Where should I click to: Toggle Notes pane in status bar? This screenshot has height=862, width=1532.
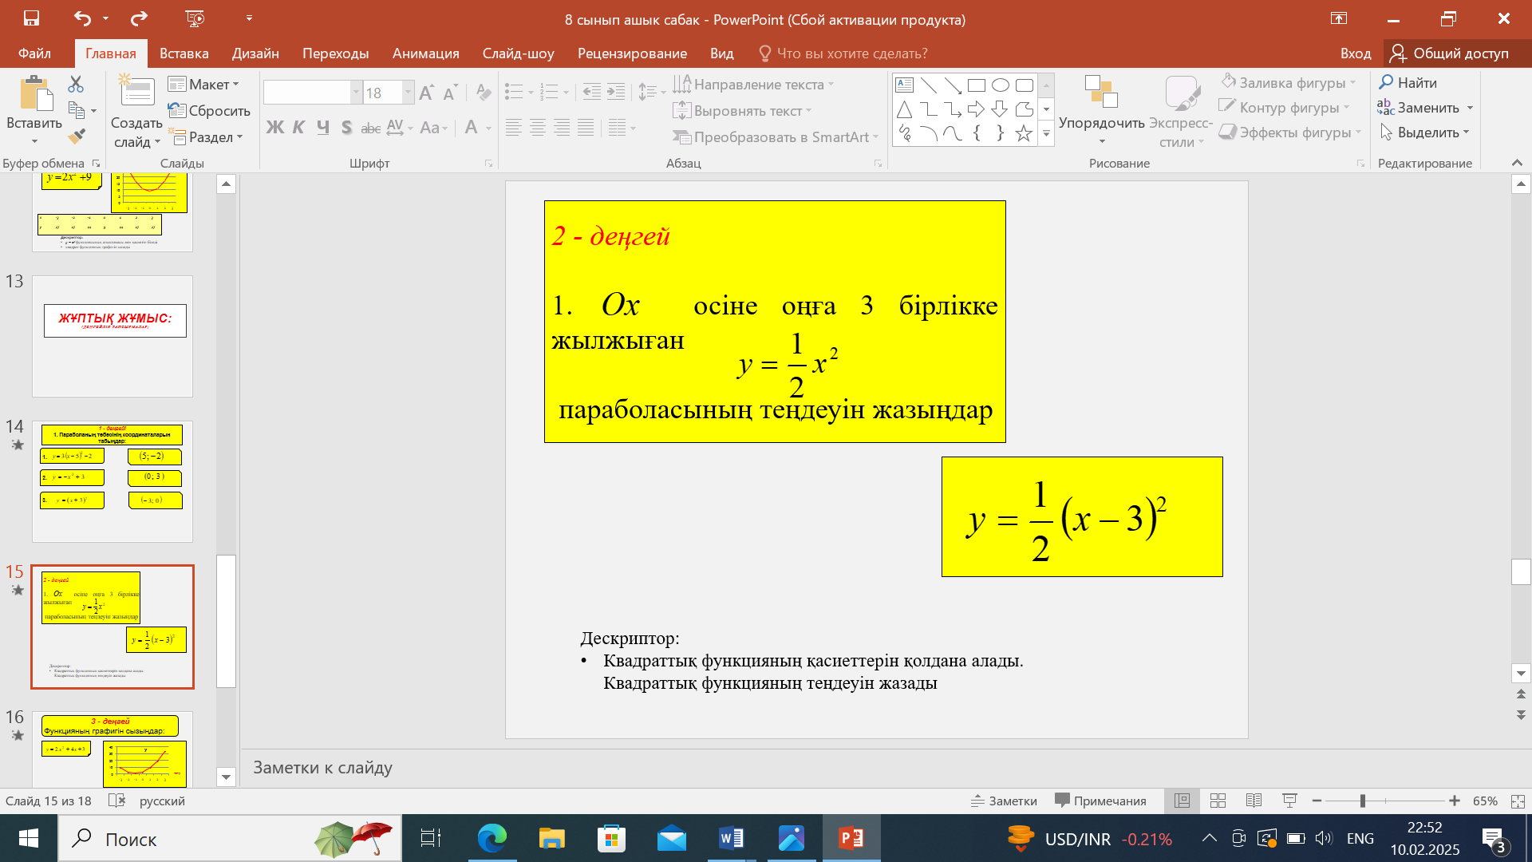1004,801
